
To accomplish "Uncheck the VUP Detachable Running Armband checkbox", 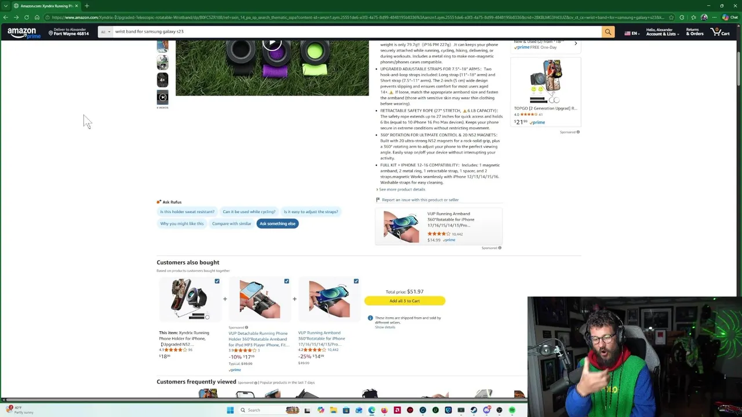I will (x=286, y=281).
